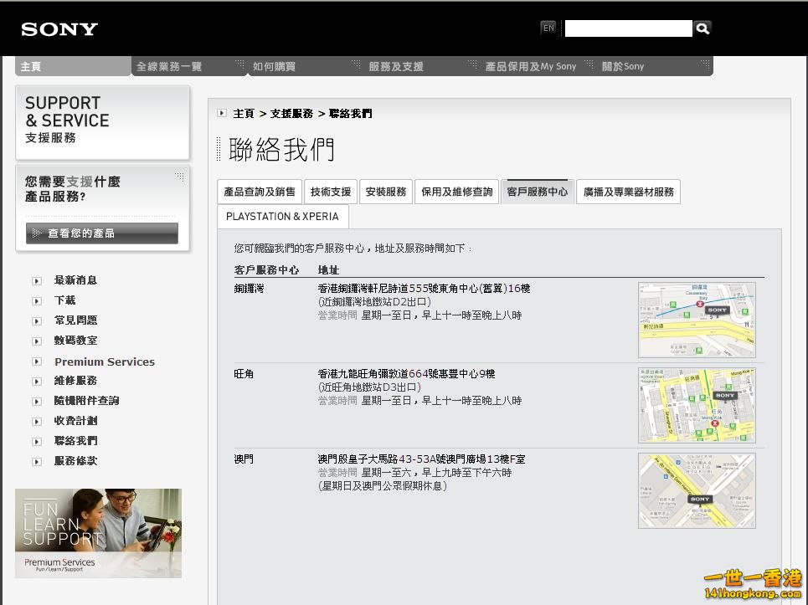Open the 關於Sony menu
The image size is (808, 605).
623,65
